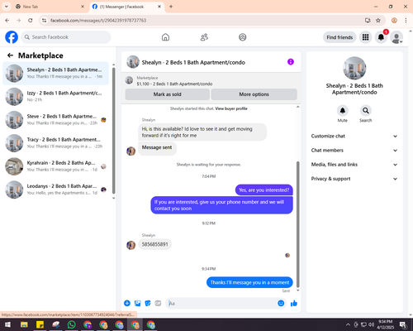
Task: Open the Facebook menu grid icon
Action: point(365,37)
